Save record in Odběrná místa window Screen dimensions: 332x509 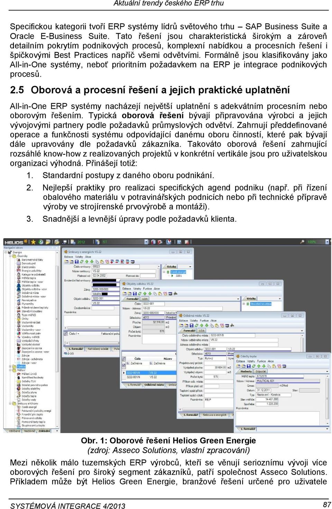(191, 326)
